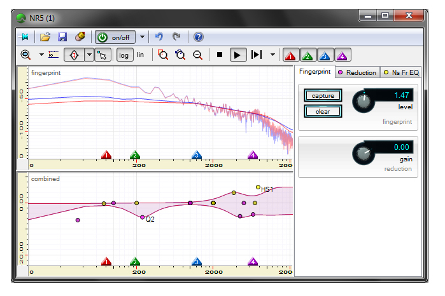Click the eraser reset icon

[x=80, y=37]
